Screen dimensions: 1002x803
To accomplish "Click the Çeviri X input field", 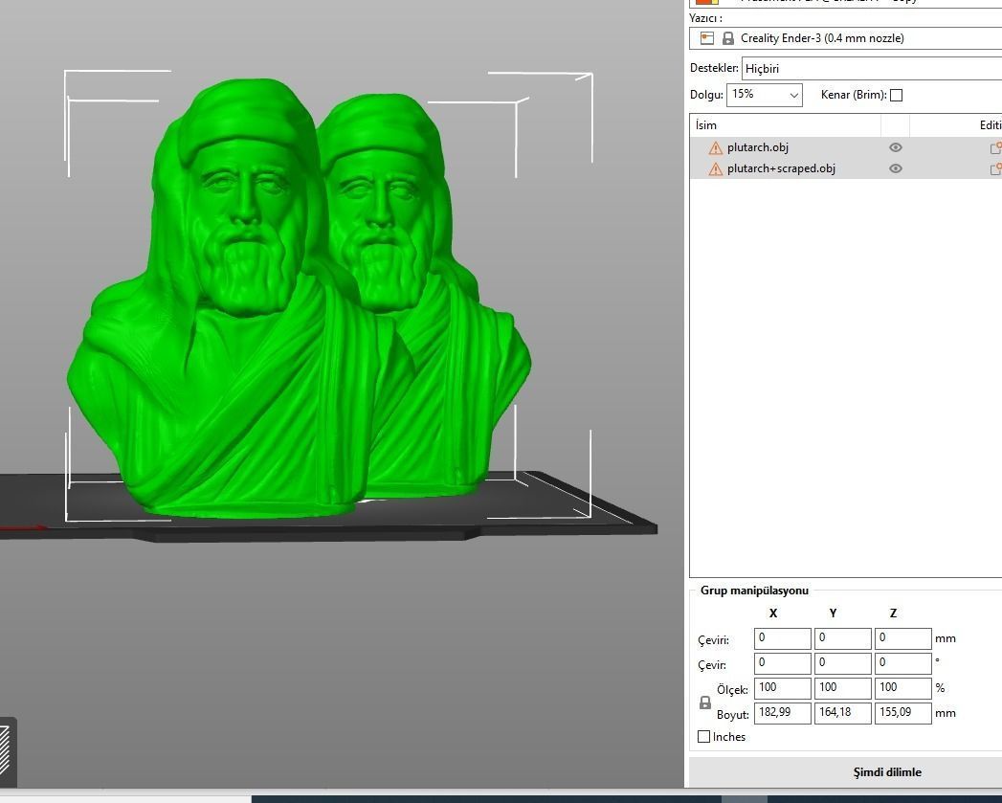I will tap(782, 638).
